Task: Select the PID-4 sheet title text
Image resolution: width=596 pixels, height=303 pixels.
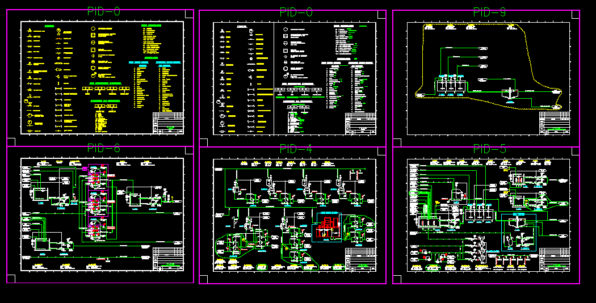Action: 296,149
